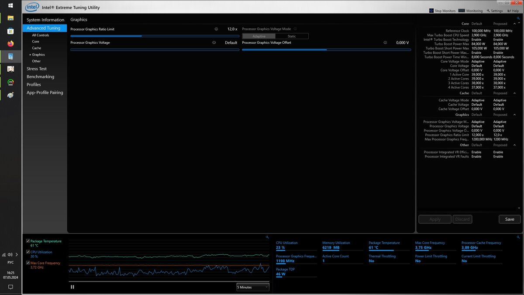Screen dimensions: 524x295
Task: Go to Benchmarking section
Action: pos(41,76)
